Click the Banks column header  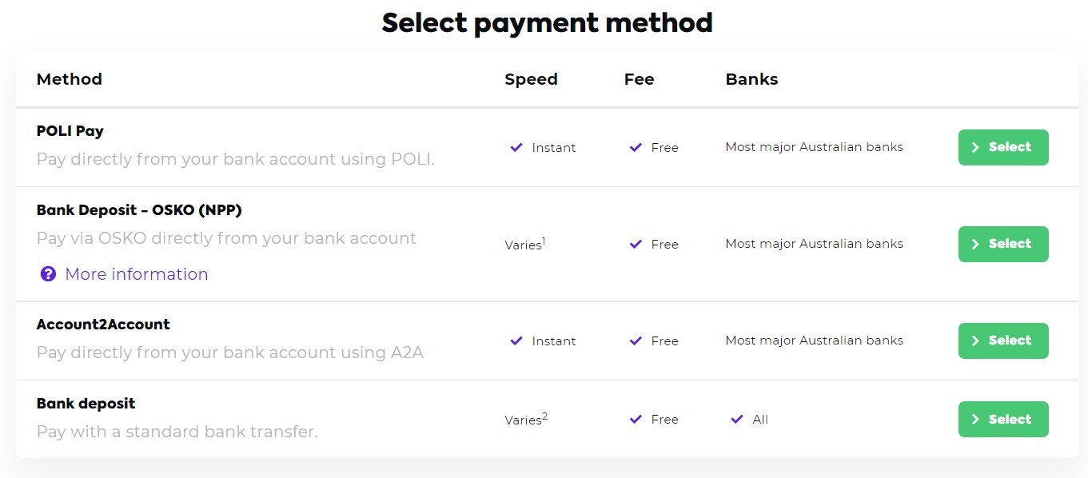click(x=751, y=79)
